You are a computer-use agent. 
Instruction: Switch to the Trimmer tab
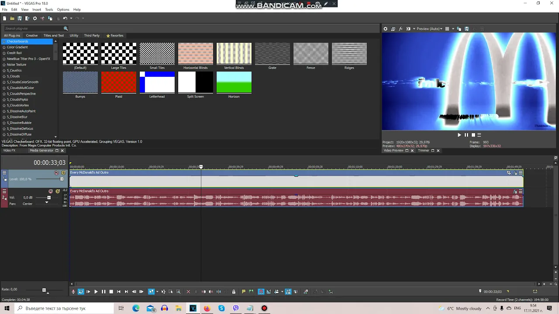424,150
